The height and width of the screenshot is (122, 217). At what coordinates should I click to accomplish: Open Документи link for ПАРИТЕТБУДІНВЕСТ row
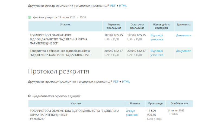[183, 36]
